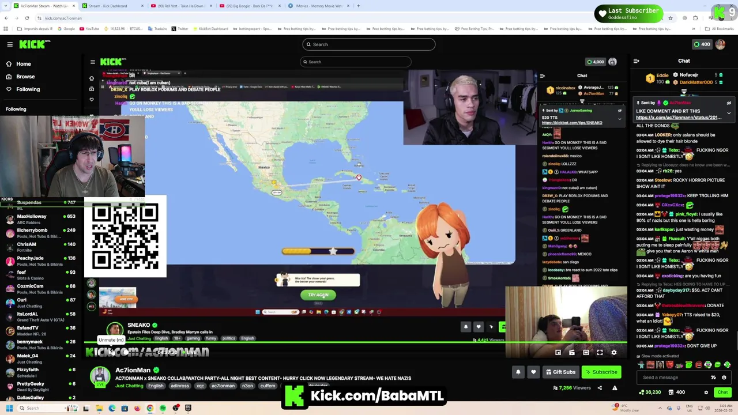This screenshot has height=415, width=738.
Task: Send message with green Chat button
Action: [722, 393]
